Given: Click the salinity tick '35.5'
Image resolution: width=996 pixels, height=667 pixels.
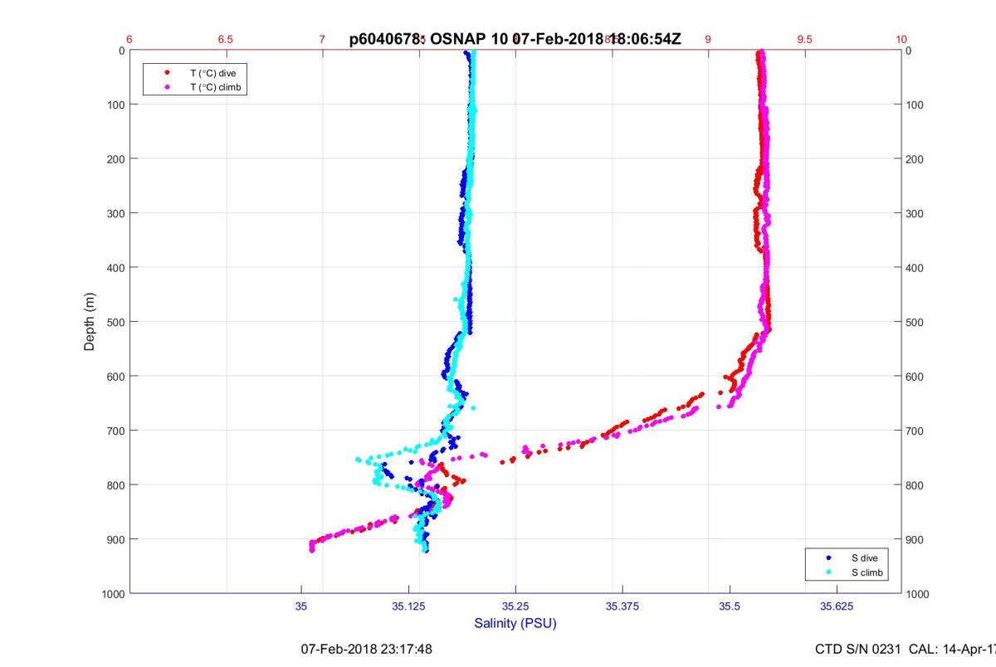Looking at the screenshot, I should [x=730, y=606].
